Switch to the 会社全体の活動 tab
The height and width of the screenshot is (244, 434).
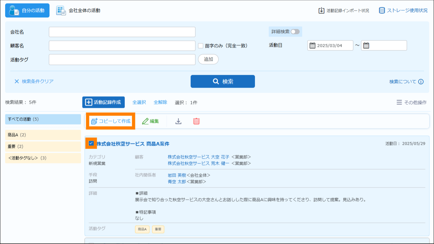pyautogui.click(x=78, y=11)
